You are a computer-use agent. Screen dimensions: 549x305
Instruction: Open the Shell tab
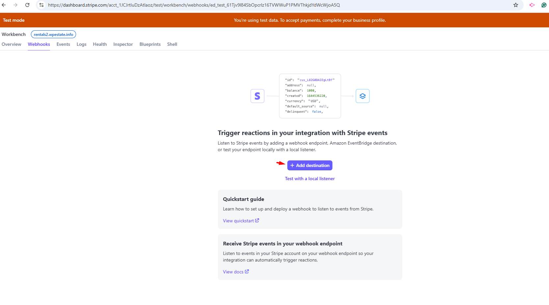(x=172, y=44)
